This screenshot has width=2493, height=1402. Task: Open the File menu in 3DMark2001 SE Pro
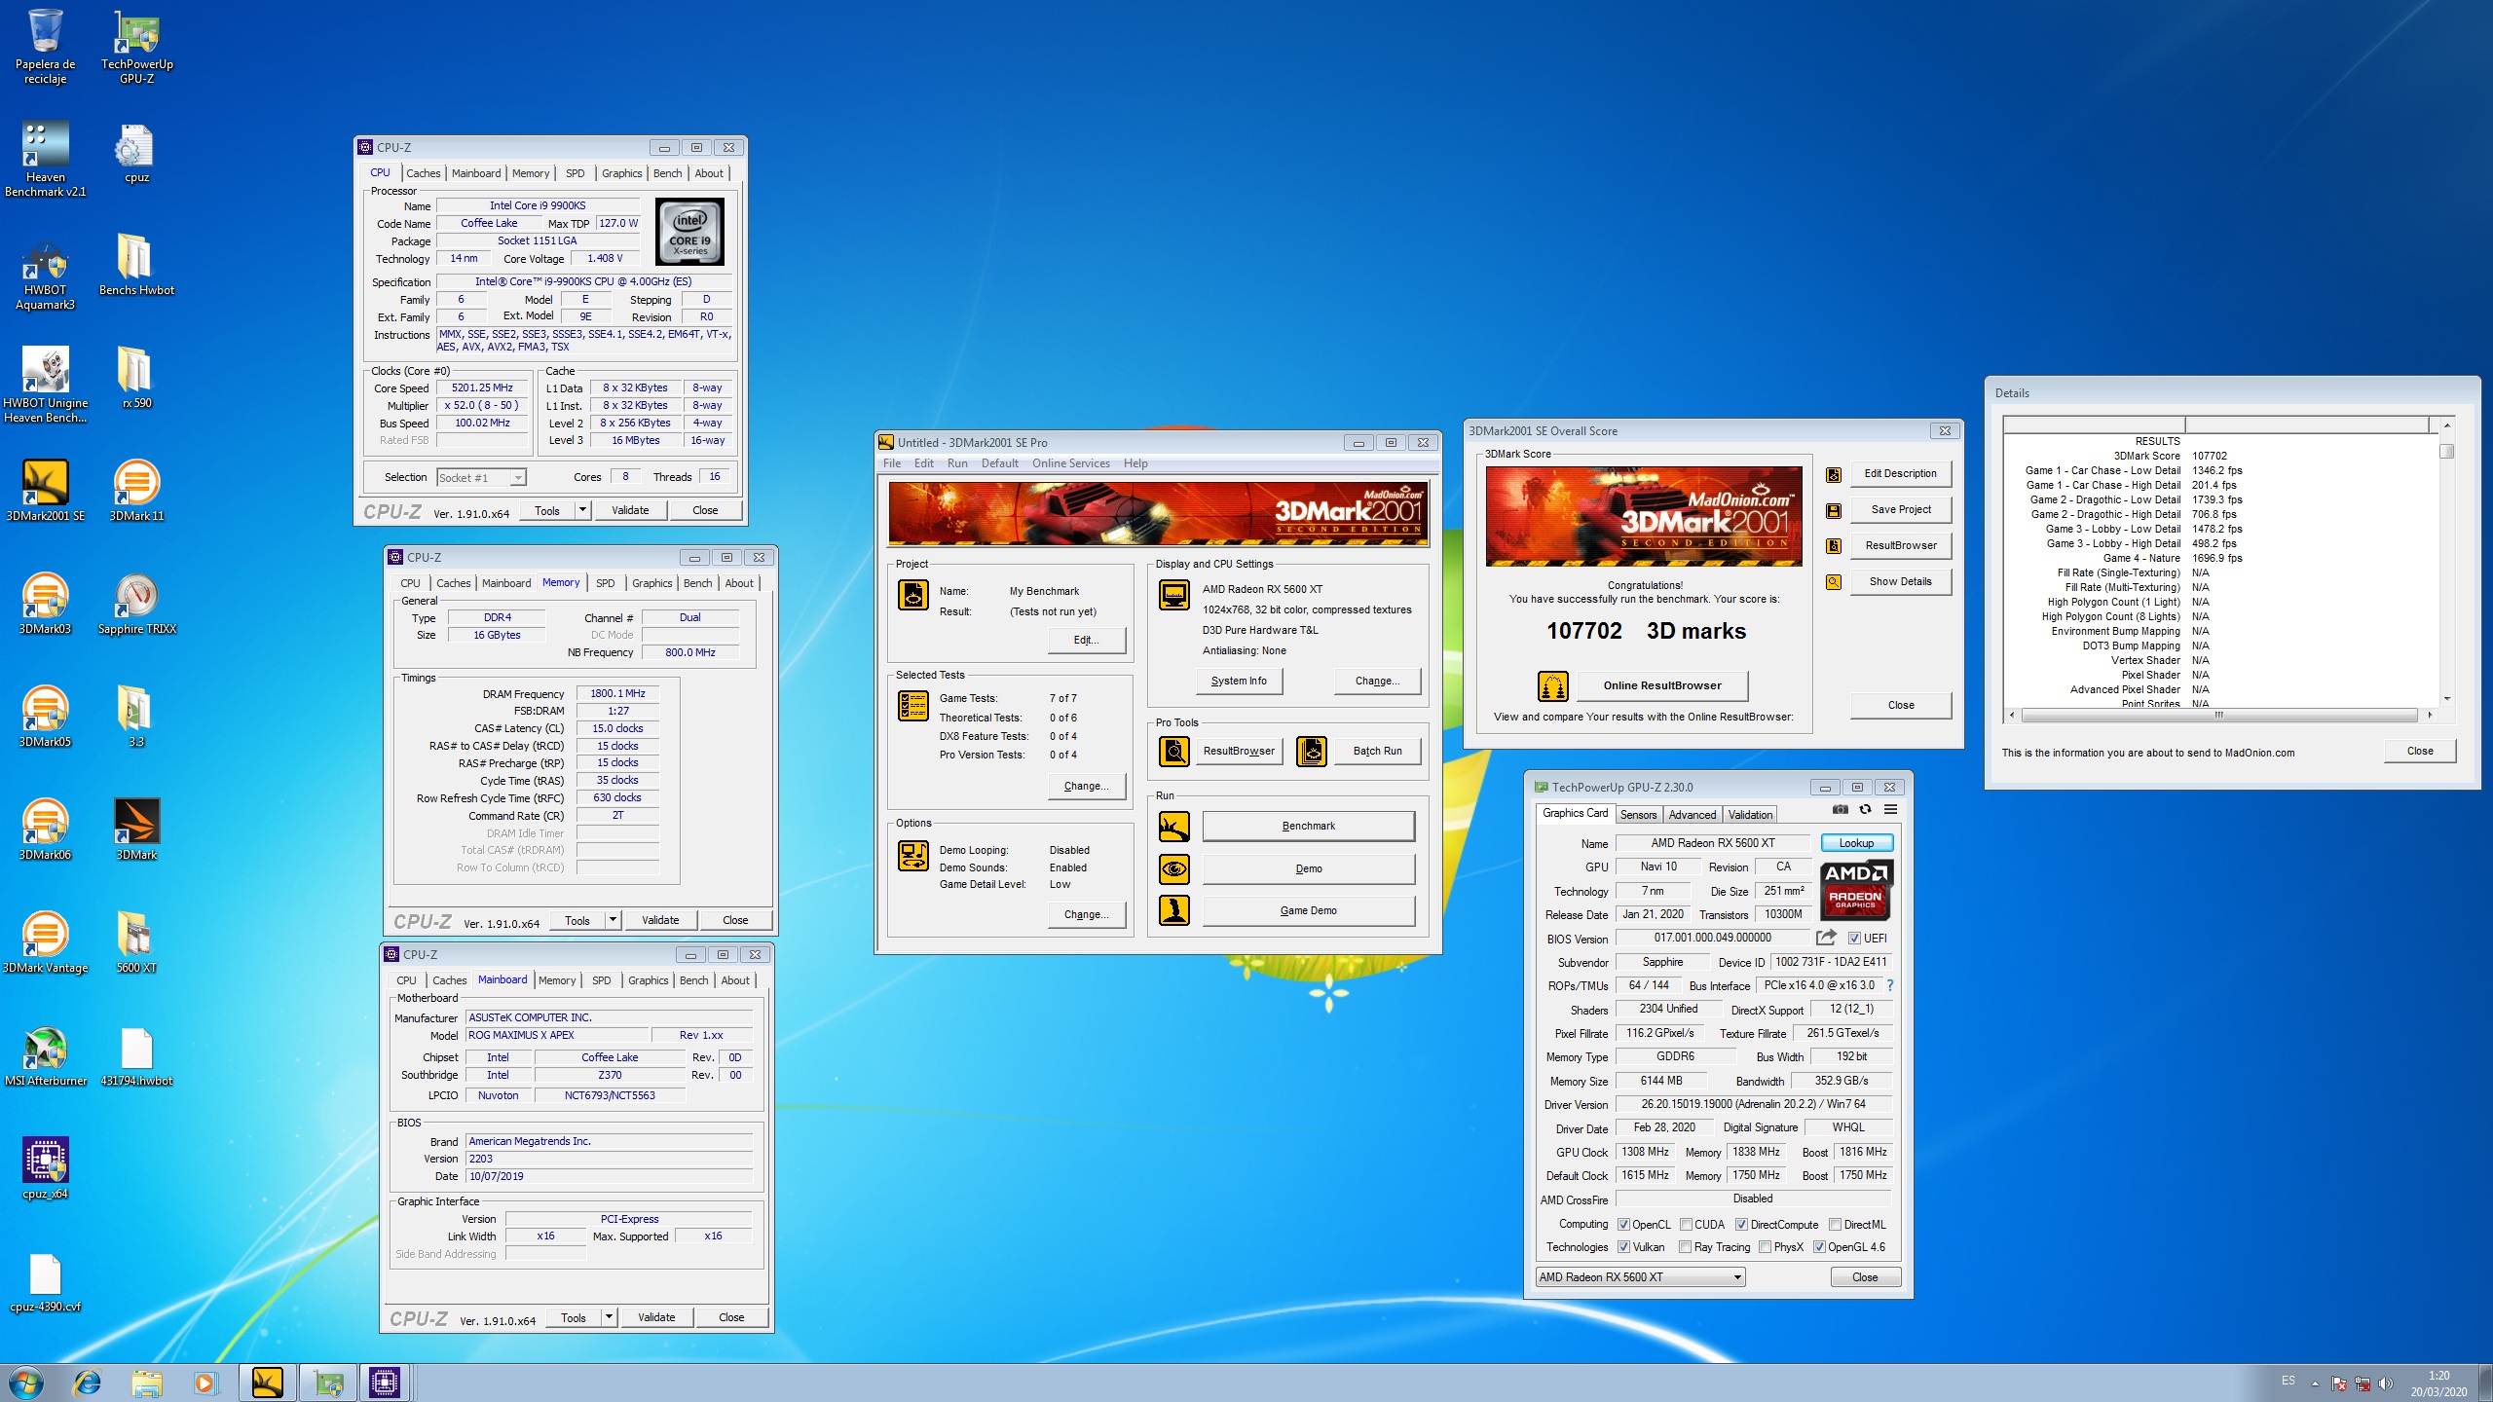[891, 463]
